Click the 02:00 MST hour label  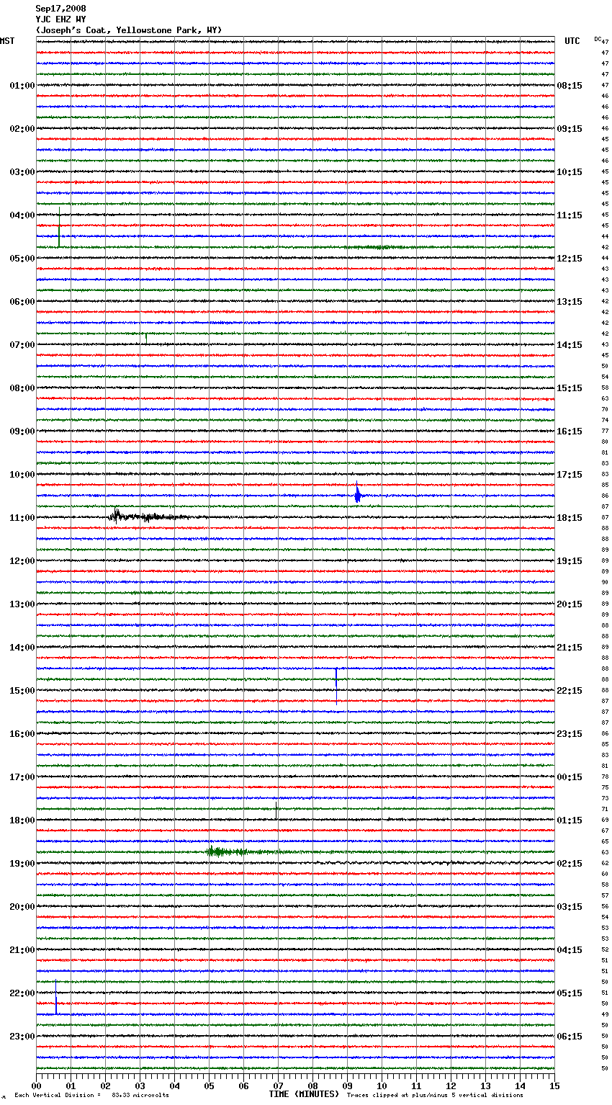coord(22,129)
